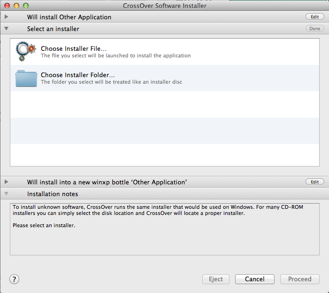Click the 'Please select an installer.' text

(44, 225)
